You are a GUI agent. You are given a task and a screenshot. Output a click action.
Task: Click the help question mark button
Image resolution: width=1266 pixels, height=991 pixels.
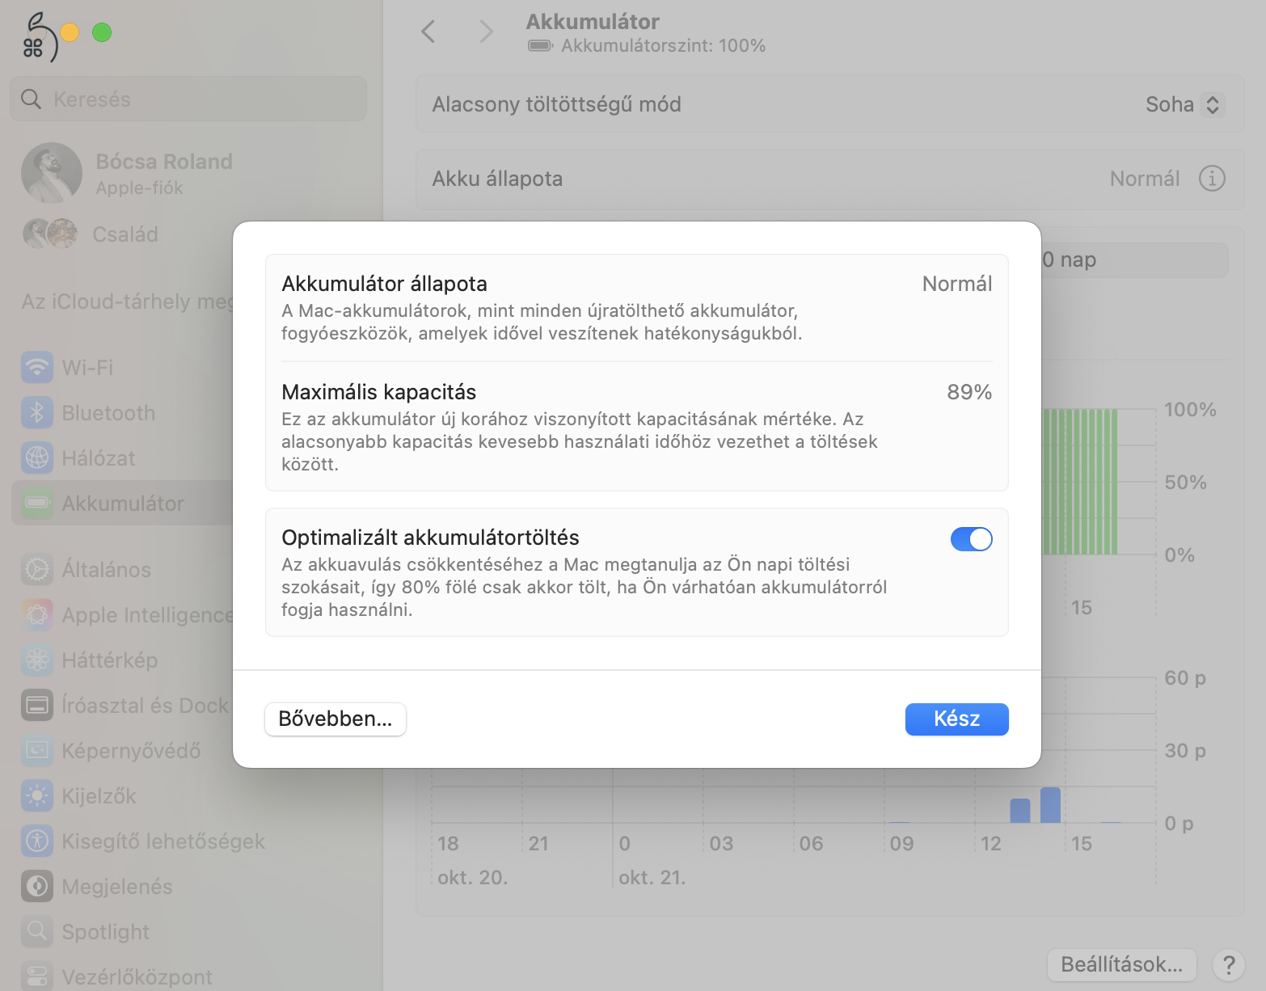point(1228,964)
